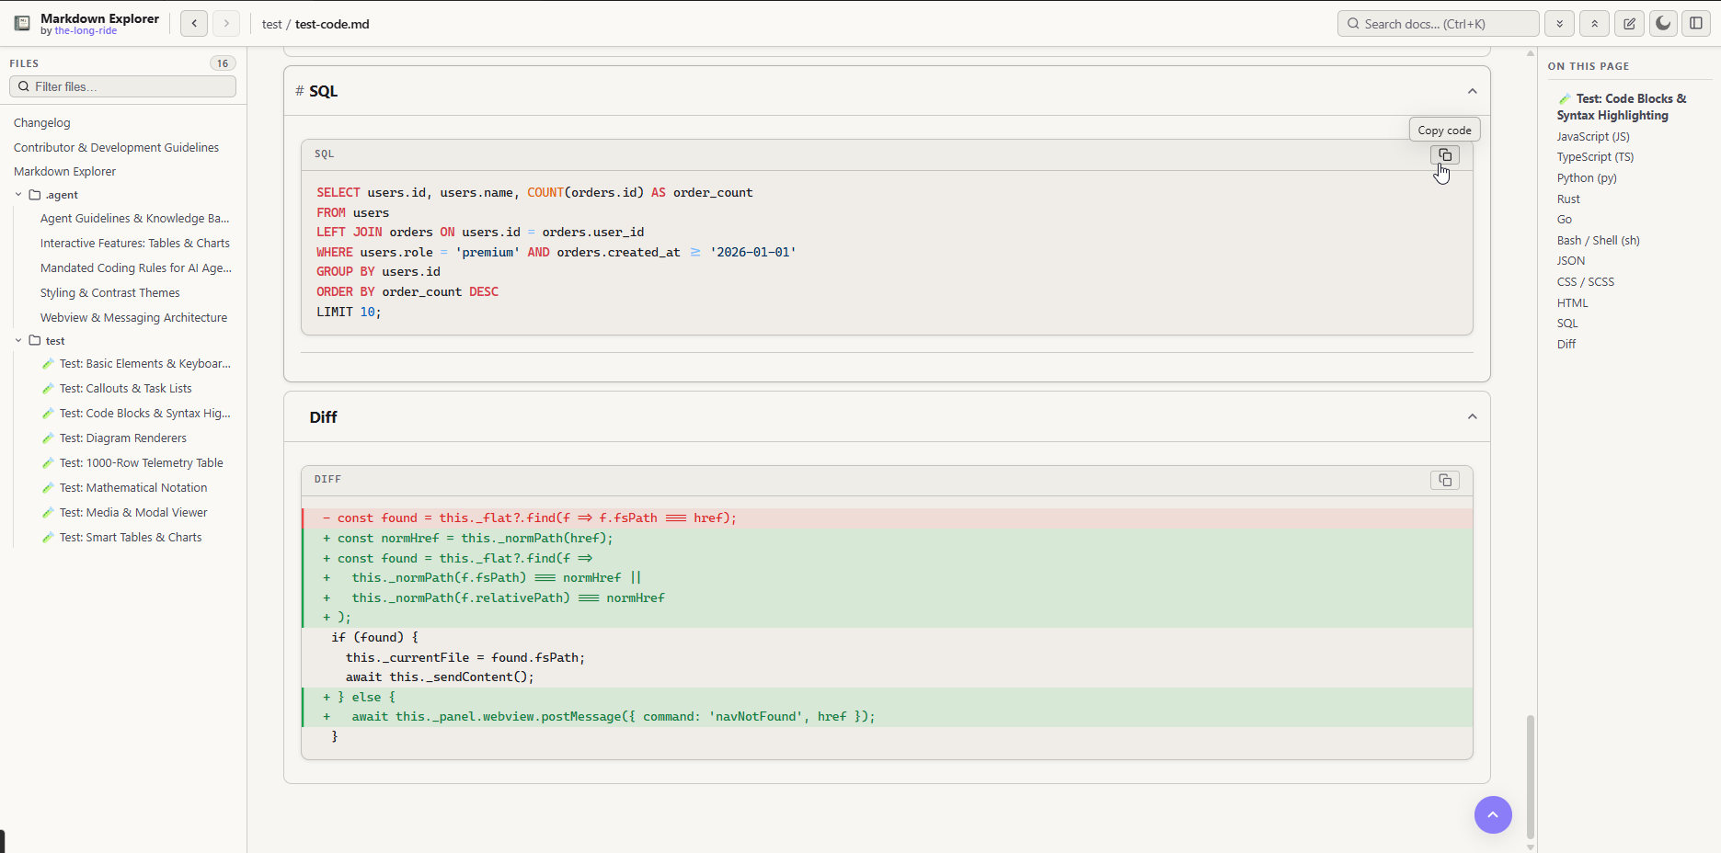The image size is (1721, 853).
Task: Jump to Bash / Shell (sh) outline entry
Action: tap(1598, 241)
